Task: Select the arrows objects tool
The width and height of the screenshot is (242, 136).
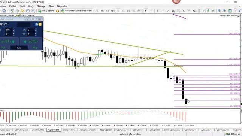Action: click(x=194, y=11)
